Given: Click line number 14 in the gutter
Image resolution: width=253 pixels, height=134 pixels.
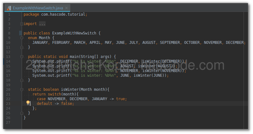Looking at the screenshot, I should [8, 61].
